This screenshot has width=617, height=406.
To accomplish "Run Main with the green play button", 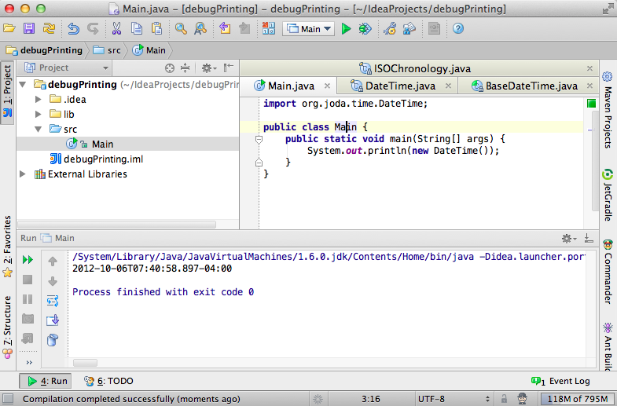I will 347,29.
